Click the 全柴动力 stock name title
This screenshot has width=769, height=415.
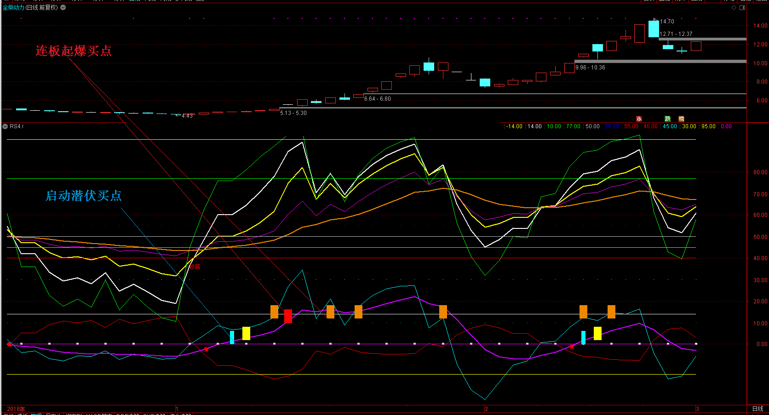[13, 7]
